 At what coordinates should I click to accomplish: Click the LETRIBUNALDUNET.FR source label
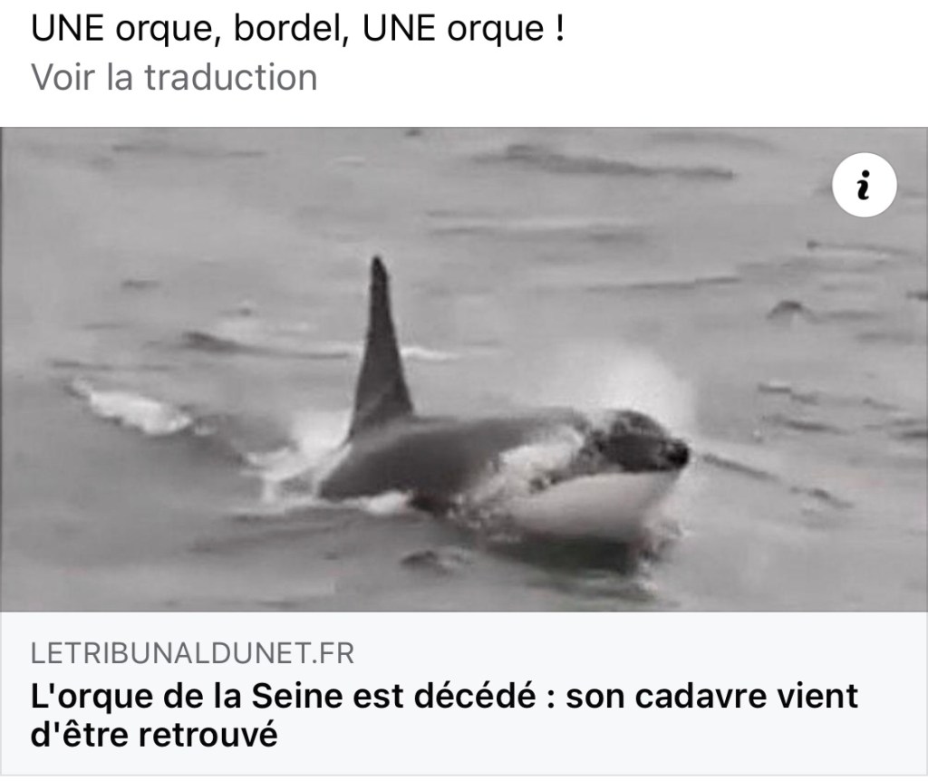click(x=192, y=654)
